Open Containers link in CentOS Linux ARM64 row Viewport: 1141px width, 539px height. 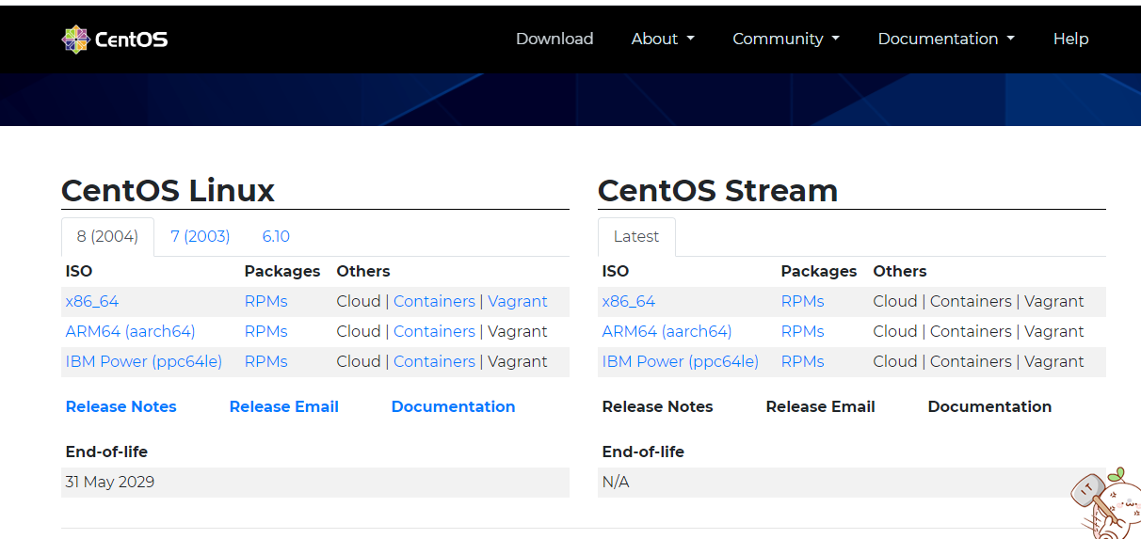434,331
